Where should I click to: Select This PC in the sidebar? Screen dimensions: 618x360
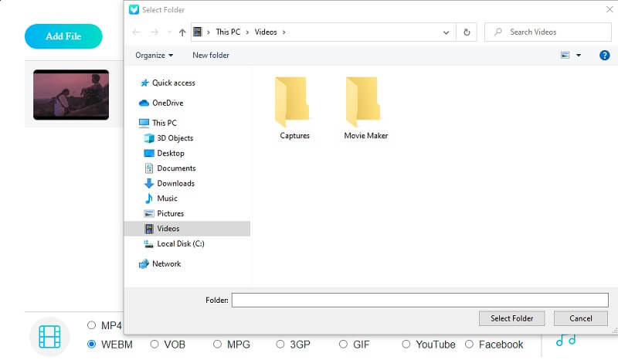tap(158, 123)
